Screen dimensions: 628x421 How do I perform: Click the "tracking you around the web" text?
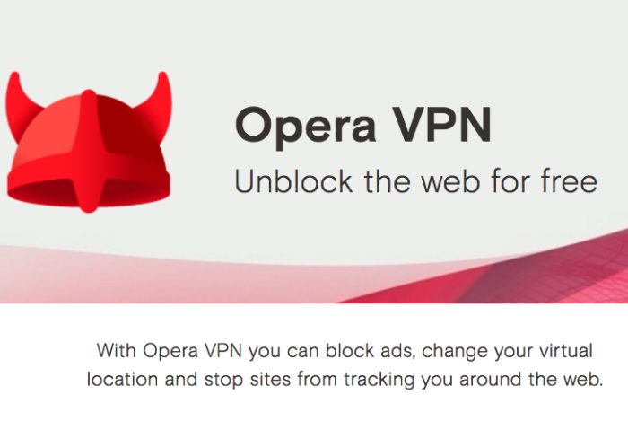click(474, 380)
